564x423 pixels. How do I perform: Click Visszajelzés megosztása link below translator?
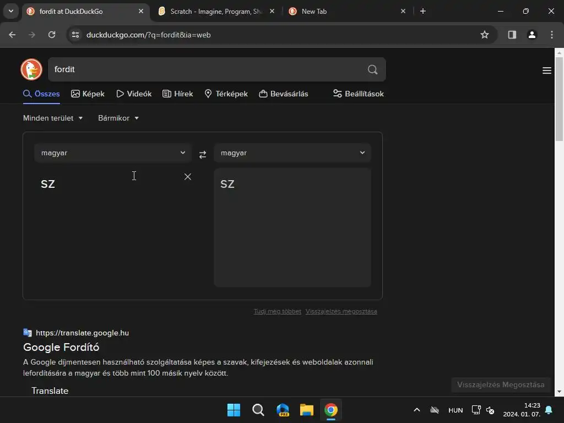tap(341, 312)
